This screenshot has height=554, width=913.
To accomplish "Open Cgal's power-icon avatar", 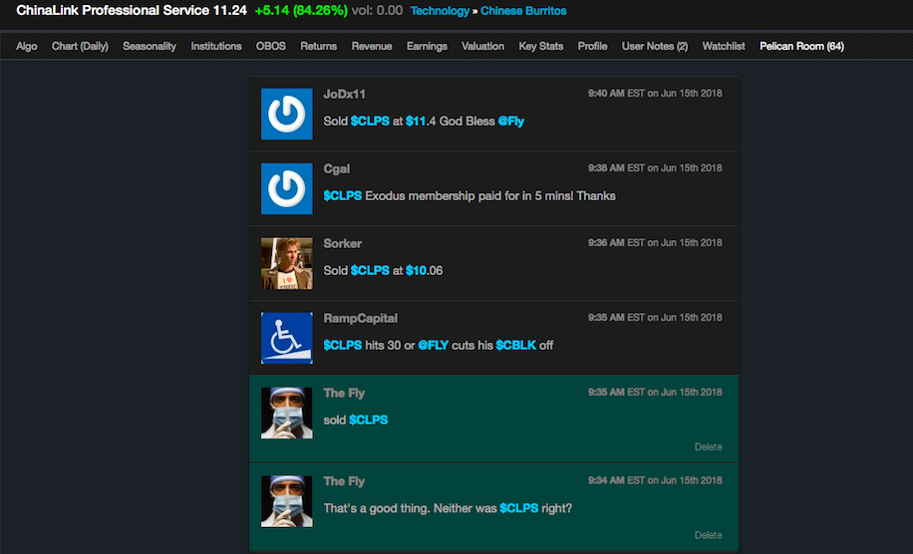I will [286, 188].
